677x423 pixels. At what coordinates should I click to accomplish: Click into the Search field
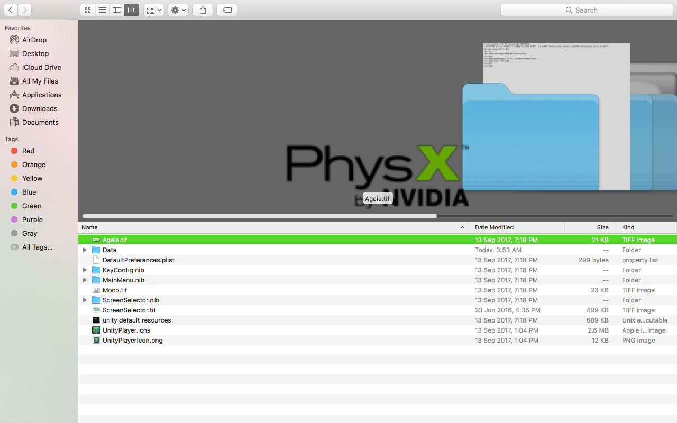(x=587, y=10)
